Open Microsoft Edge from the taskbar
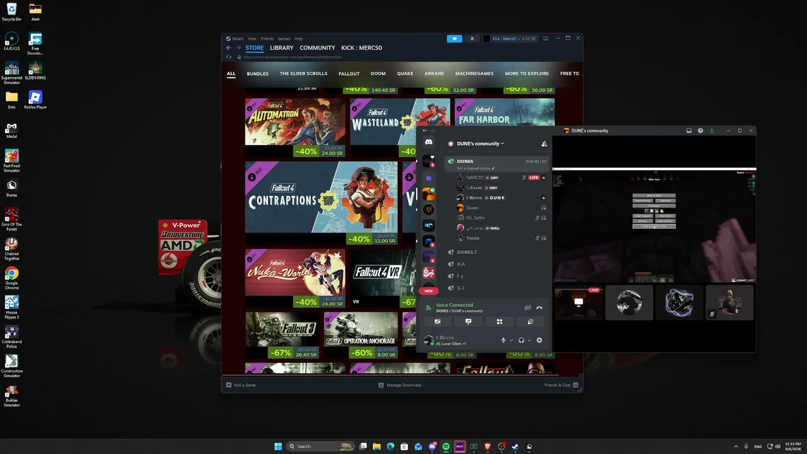The width and height of the screenshot is (807, 454). [390, 446]
